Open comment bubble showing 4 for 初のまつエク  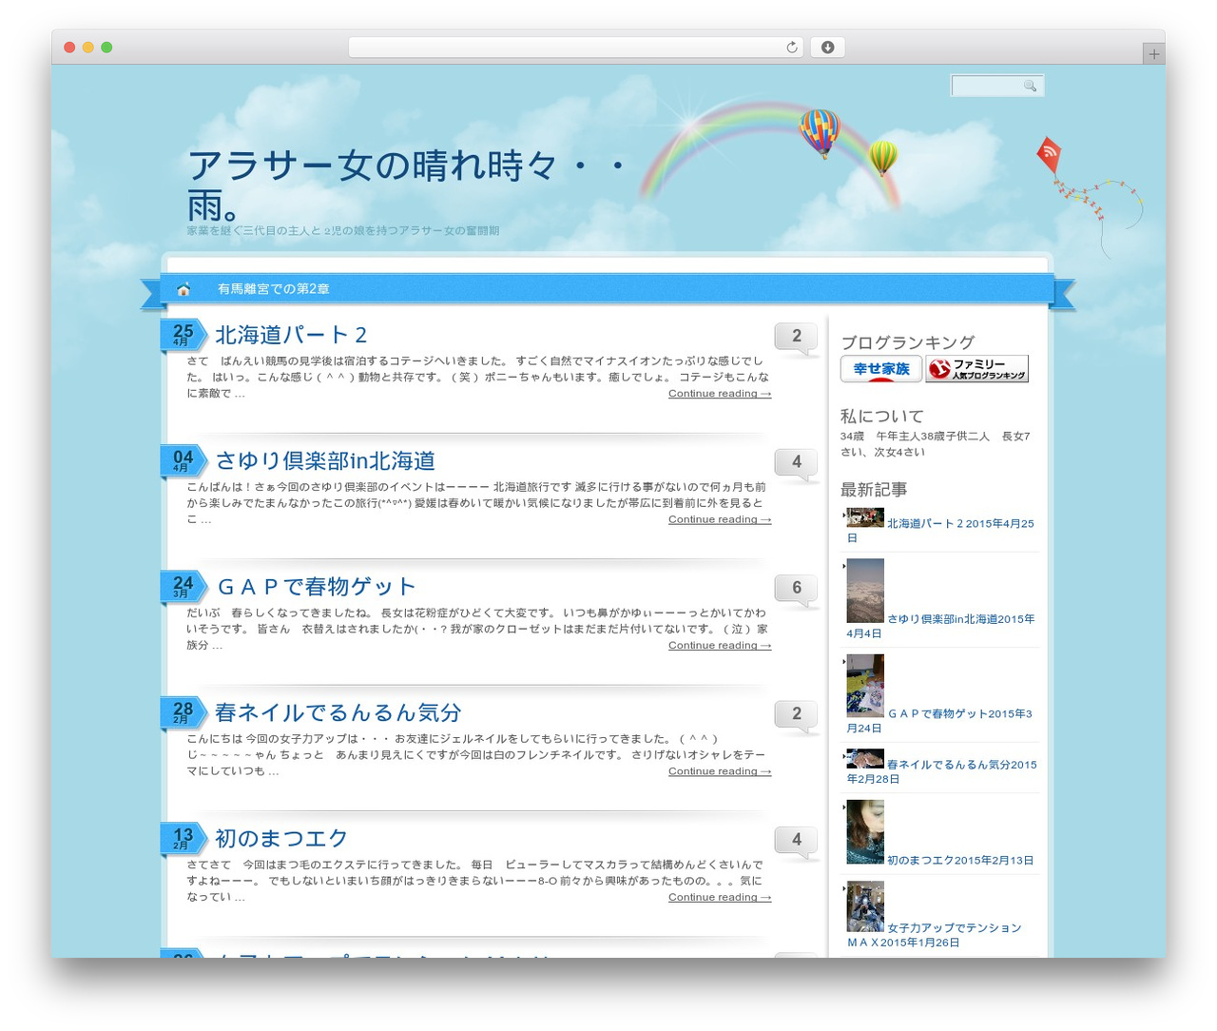click(x=797, y=841)
